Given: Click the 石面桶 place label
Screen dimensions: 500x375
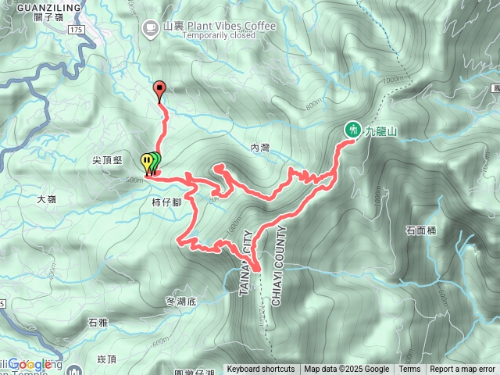Looking at the screenshot, I should pyautogui.click(x=421, y=230).
